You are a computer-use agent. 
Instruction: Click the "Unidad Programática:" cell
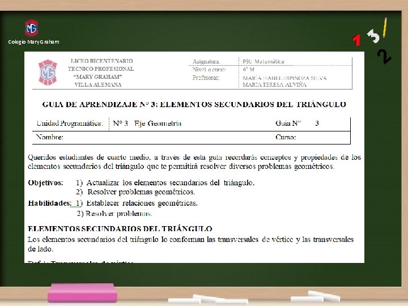point(70,123)
